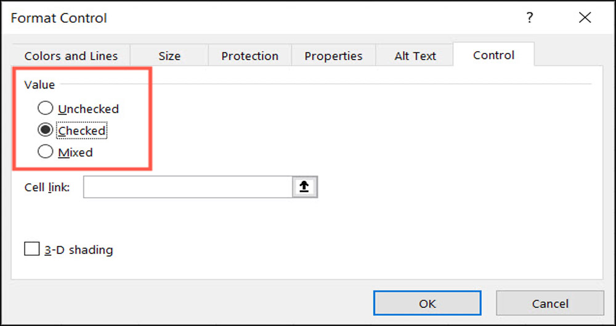Viewport: 616px width, 326px height.
Task: Switch to the Alt Text tab
Action: [415, 56]
